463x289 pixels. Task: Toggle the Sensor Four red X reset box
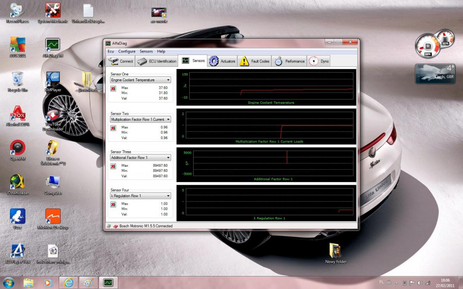pos(113,204)
